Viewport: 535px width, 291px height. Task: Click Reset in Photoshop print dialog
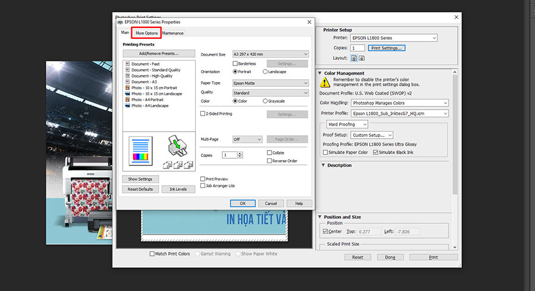[x=358, y=258]
